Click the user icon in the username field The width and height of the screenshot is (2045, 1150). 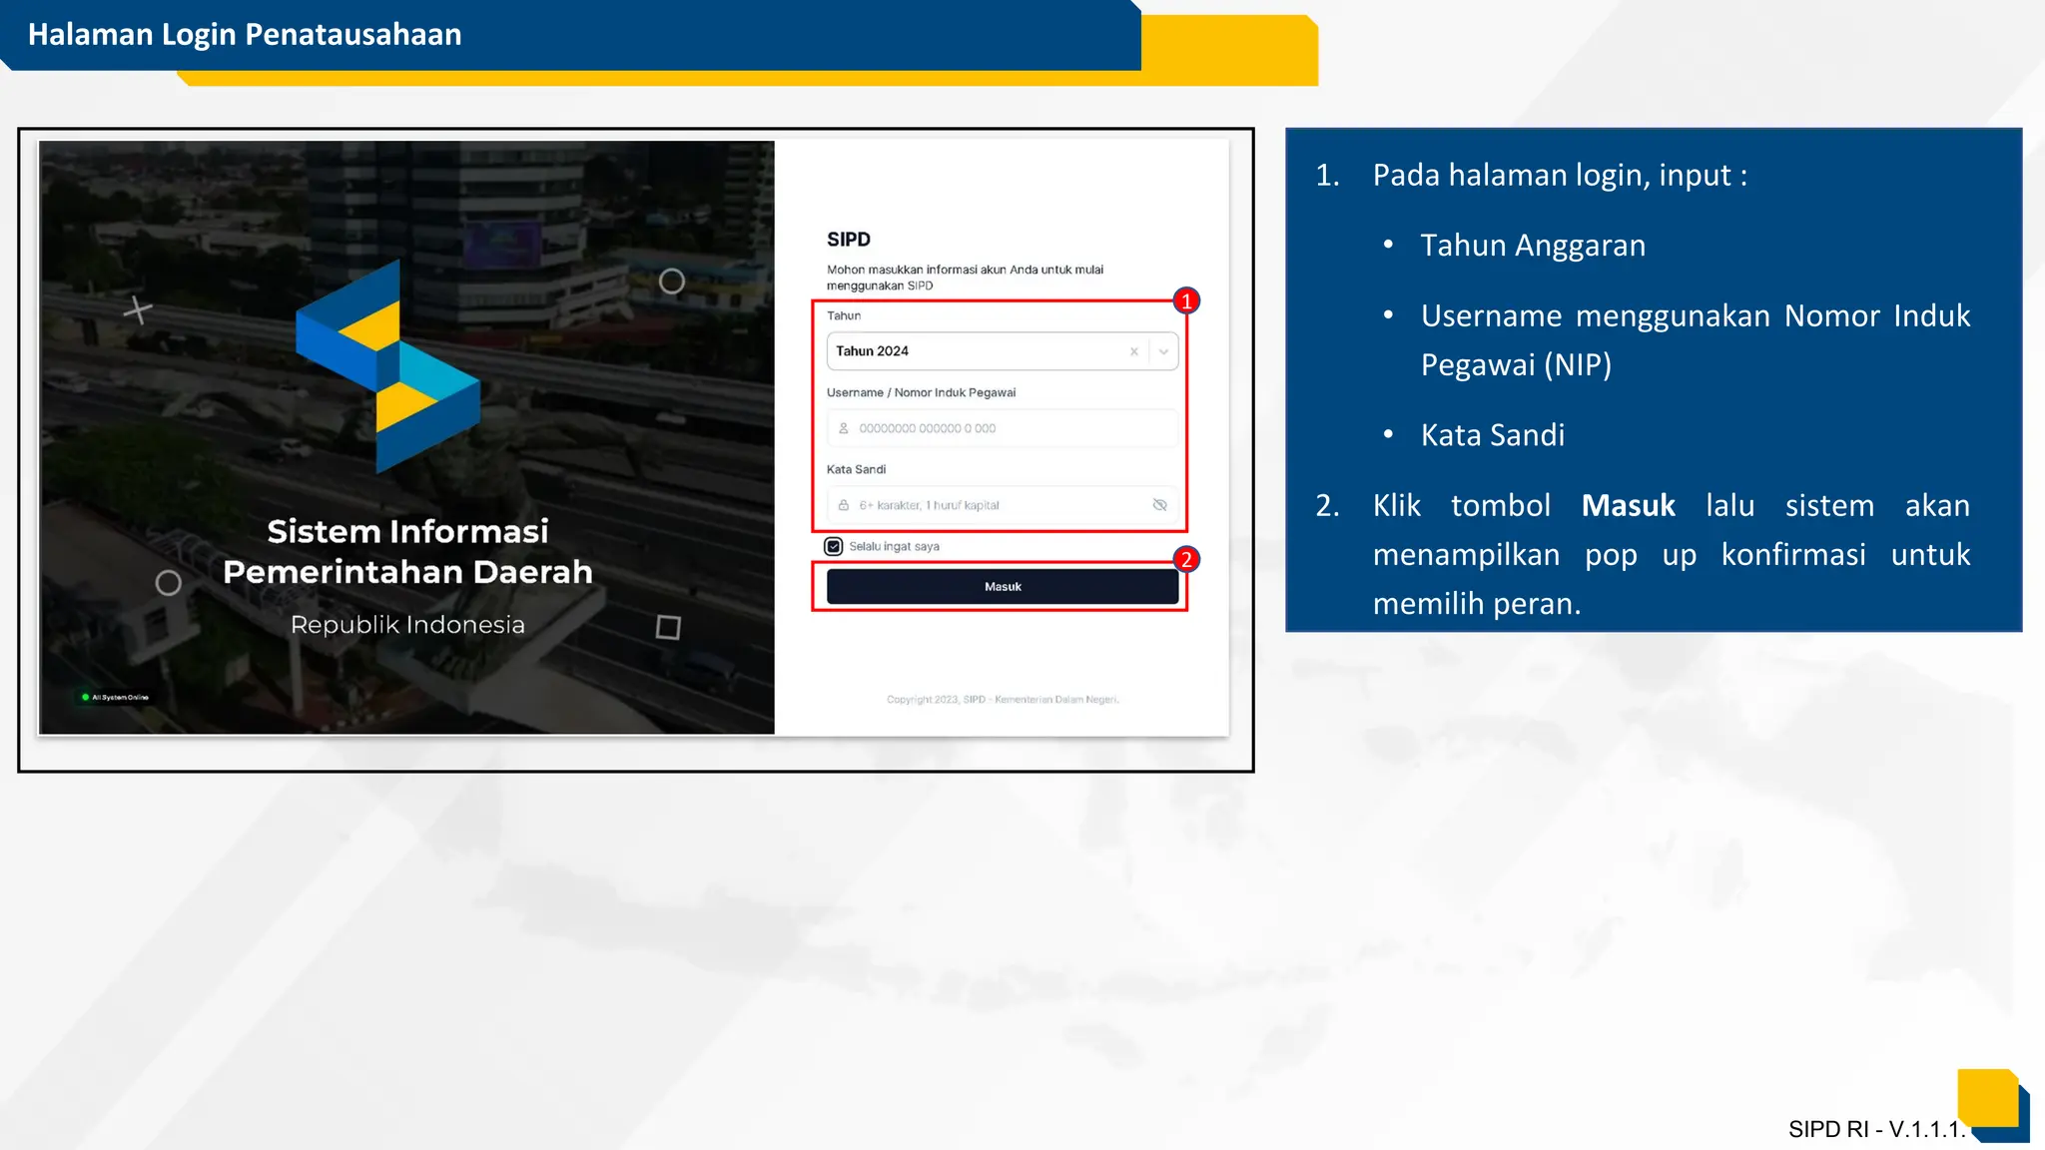(844, 428)
